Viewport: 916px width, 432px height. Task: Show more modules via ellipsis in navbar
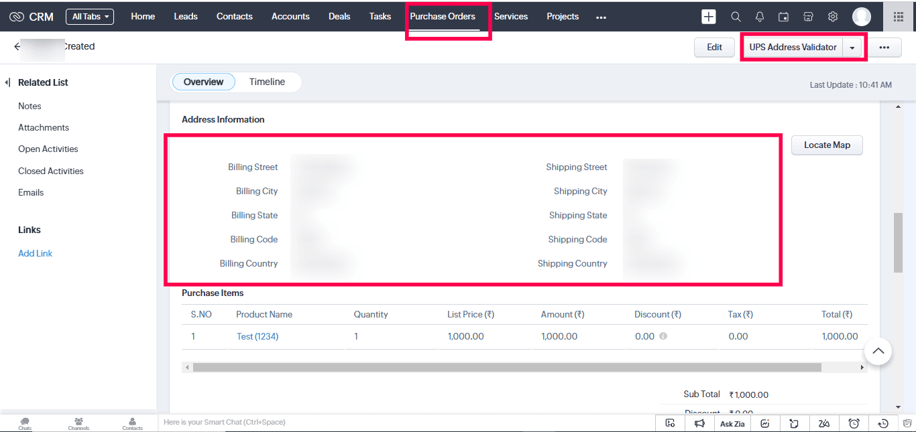601,17
